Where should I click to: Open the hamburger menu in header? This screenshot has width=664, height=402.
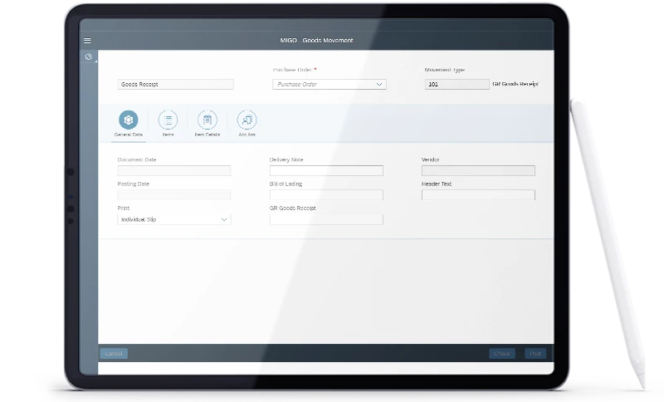[87, 41]
